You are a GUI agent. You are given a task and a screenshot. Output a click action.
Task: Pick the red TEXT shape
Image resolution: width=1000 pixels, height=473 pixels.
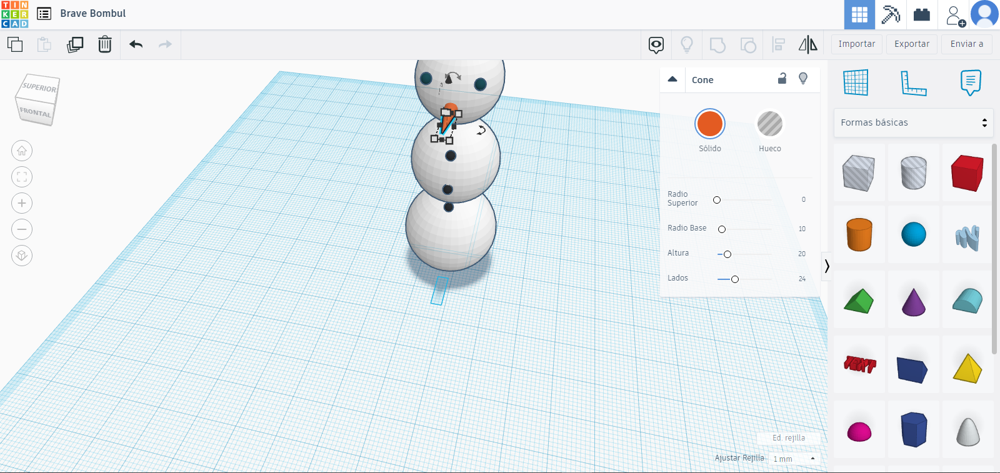(x=860, y=364)
